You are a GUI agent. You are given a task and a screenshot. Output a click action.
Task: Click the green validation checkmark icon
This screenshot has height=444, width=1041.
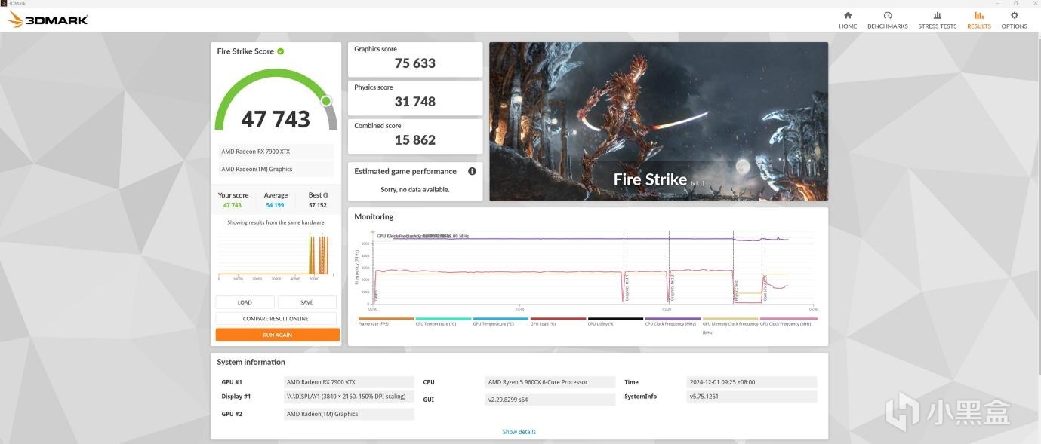[281, 51]
